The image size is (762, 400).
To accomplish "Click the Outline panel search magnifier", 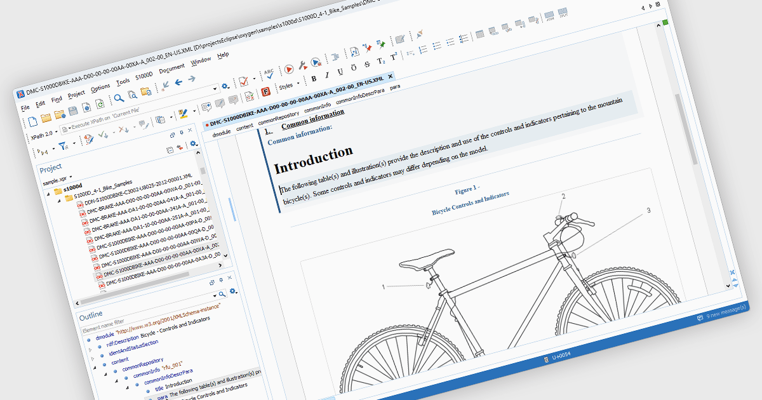I will [222, 294].
